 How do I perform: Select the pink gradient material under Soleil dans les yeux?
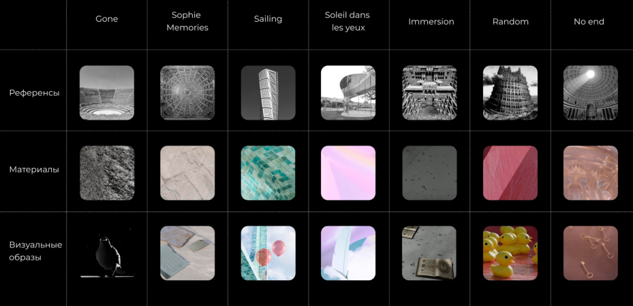click(348, 173)
